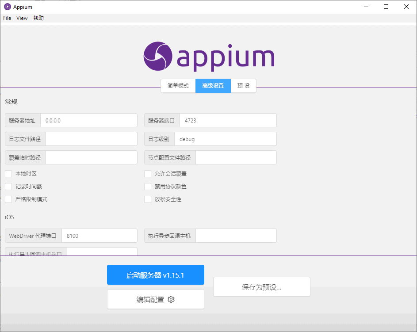Click the 节点配置文件路径 input
This screenshot has height=332, width=417.
click(x=236, y=158)
